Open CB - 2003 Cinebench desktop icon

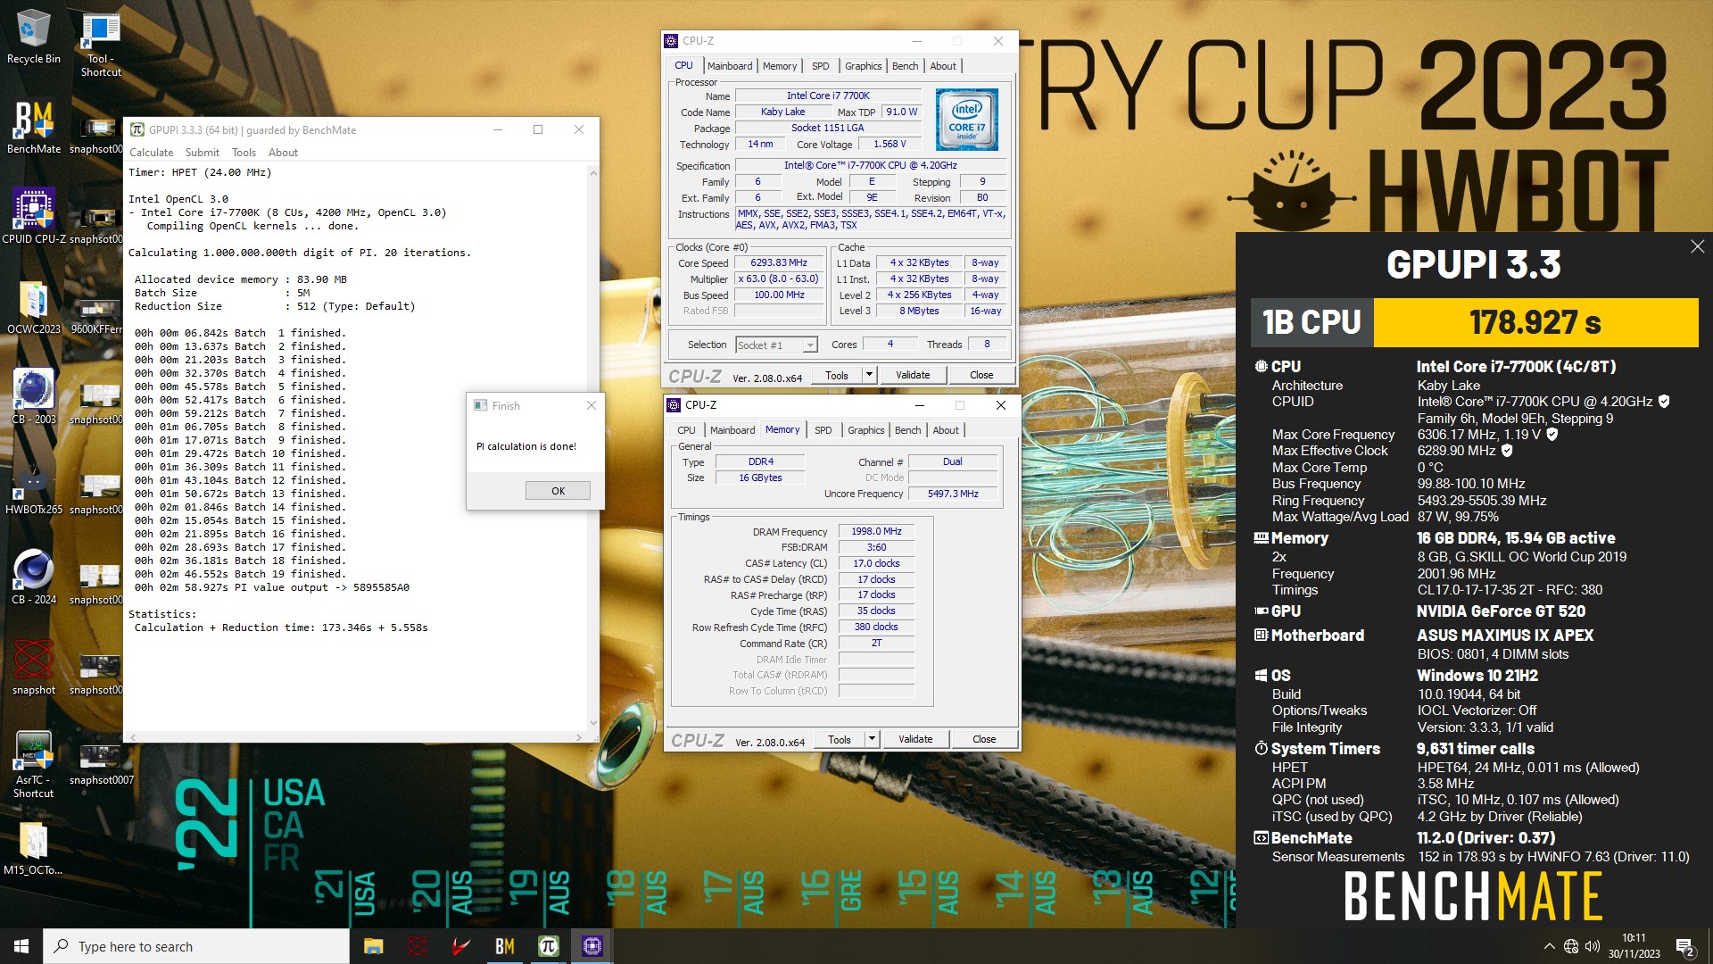(33, 396)
